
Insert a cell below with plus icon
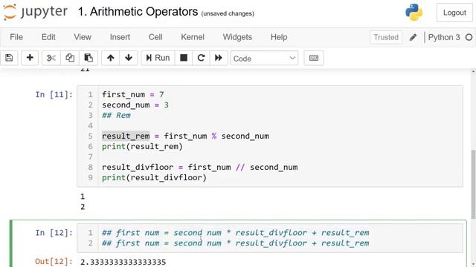30,58
